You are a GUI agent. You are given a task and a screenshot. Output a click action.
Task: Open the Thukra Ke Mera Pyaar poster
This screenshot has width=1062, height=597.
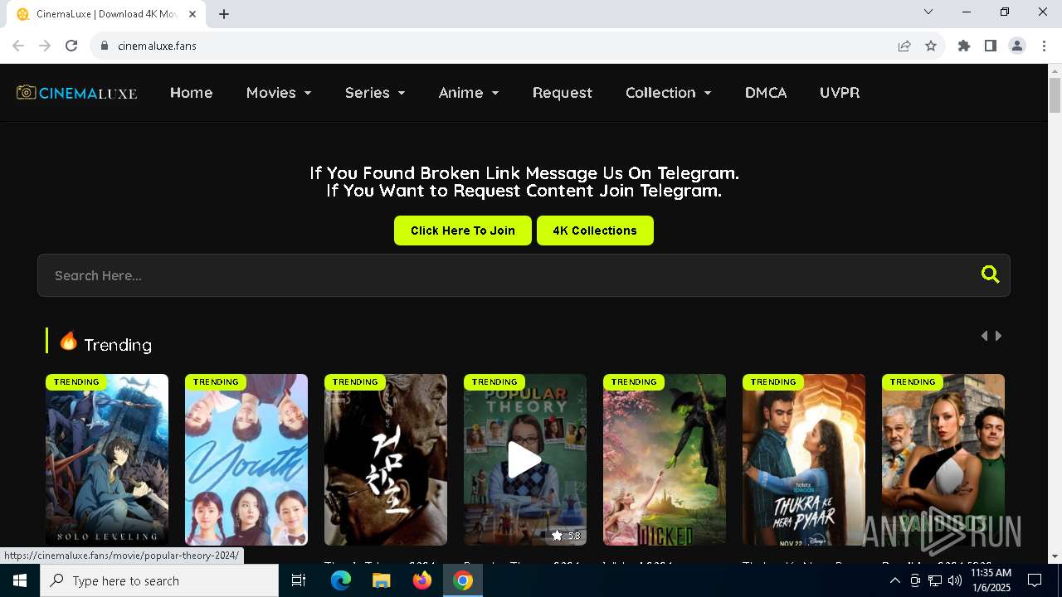[804, 459]
